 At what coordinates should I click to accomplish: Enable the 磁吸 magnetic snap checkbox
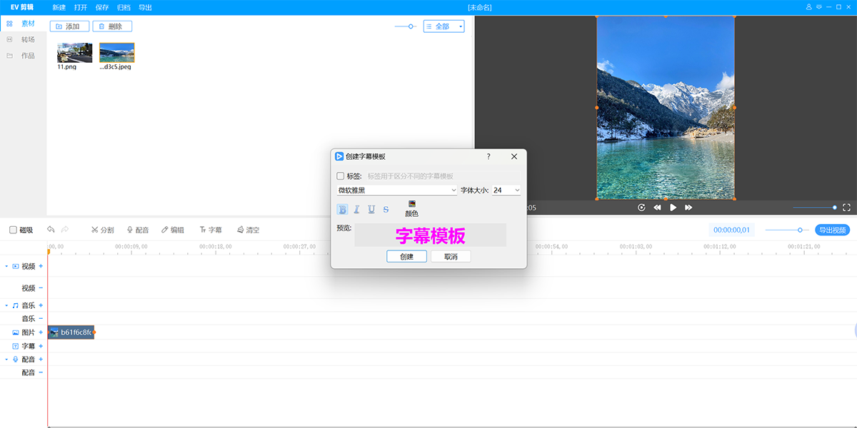click(14, 230)
